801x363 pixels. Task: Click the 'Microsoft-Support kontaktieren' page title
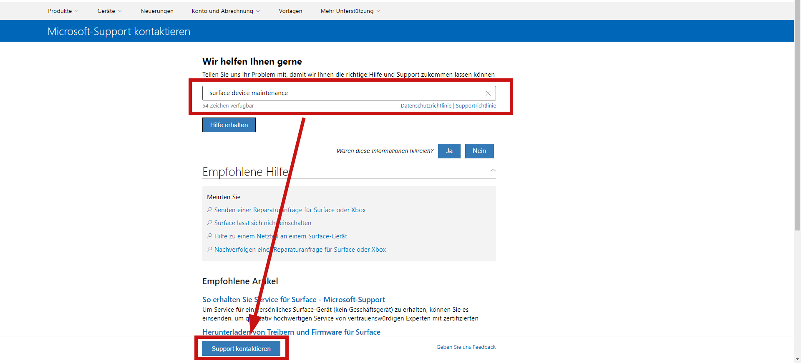[x=119, y=31]
